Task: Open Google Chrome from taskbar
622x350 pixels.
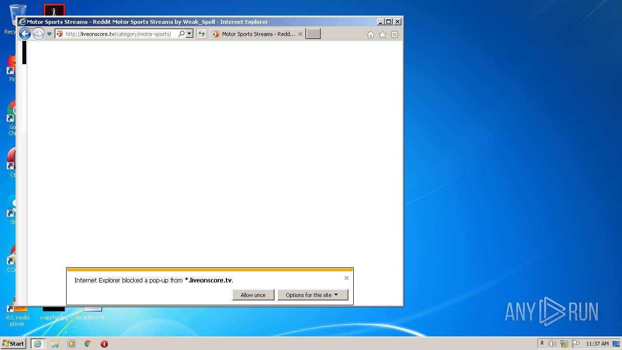Action: (88, 344)
